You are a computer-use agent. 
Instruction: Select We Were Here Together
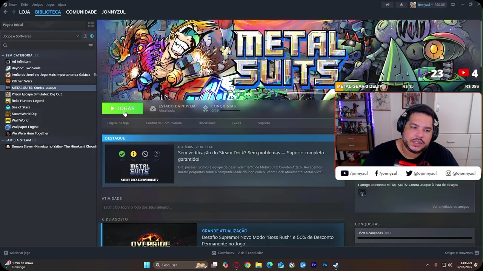pos(30,134)
